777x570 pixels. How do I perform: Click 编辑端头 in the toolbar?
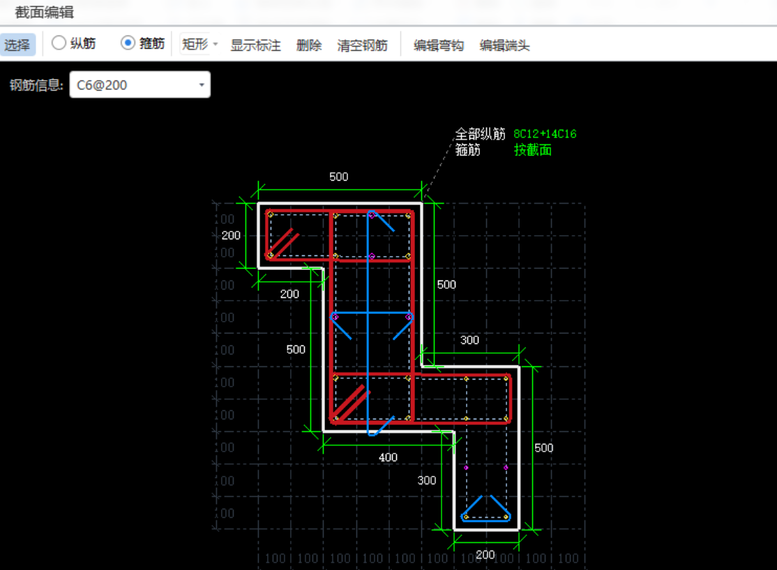click(504, 45)
